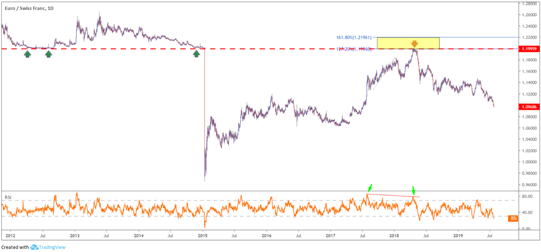The width and height of the screenshot is (541, 252).
Task: Click the 1.02000 price axis value
Action: (529, 150)
